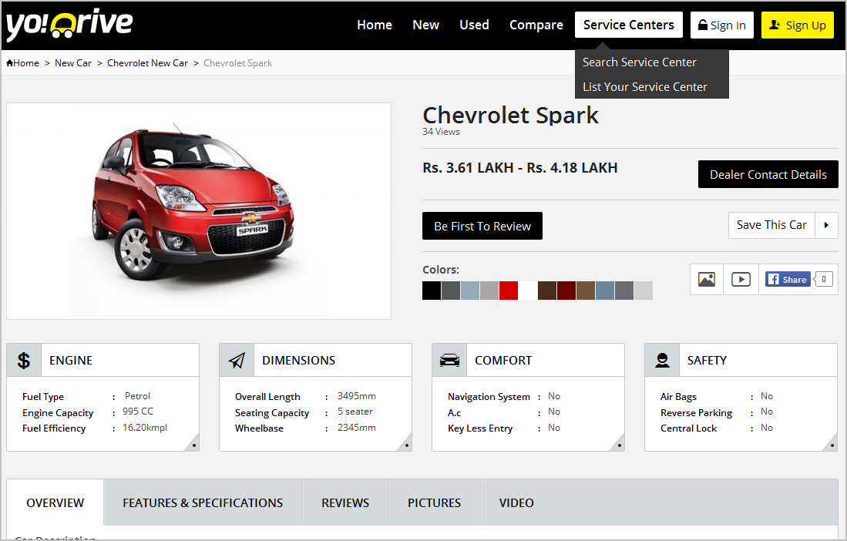Click the Engine Capacity 995 CC value
Viewport: 847px width, 541px height.
point(138,412)
